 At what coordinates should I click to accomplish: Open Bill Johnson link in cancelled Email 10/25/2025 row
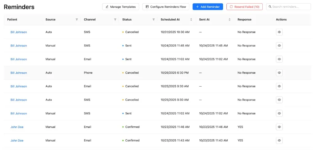tap(19, 86)
